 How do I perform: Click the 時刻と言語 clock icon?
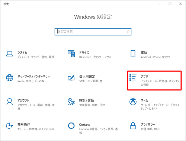point(71,102)
